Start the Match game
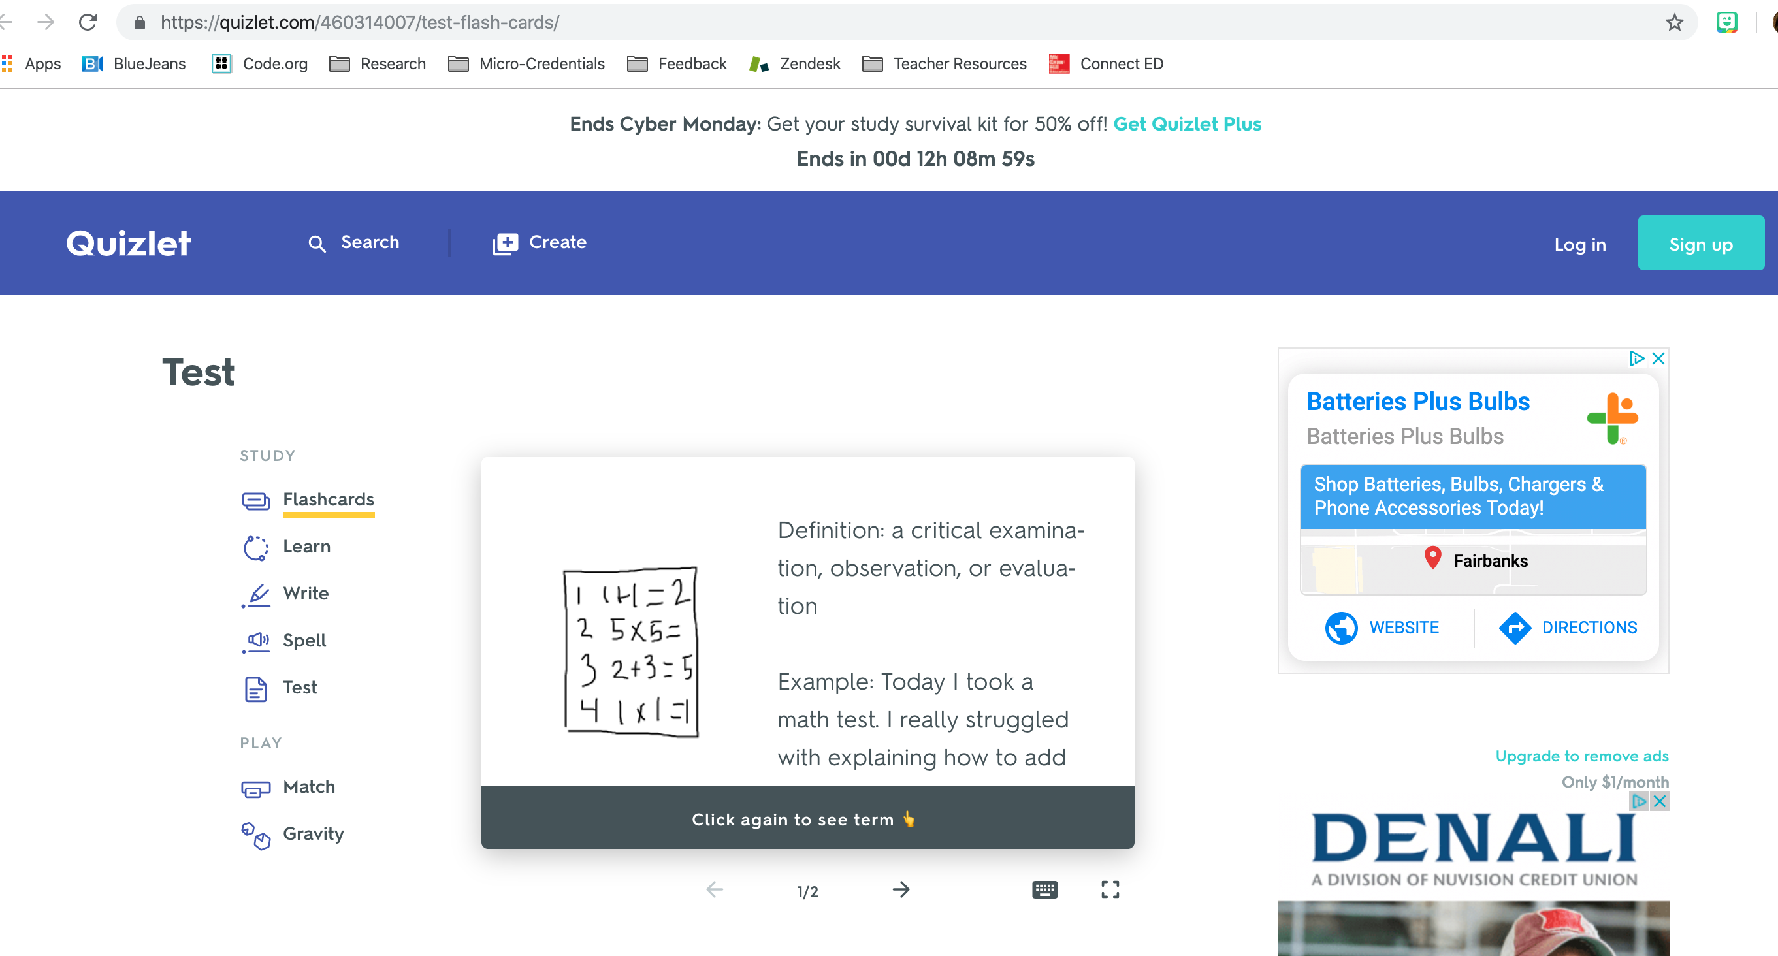1778x956 pixels. 308,787
